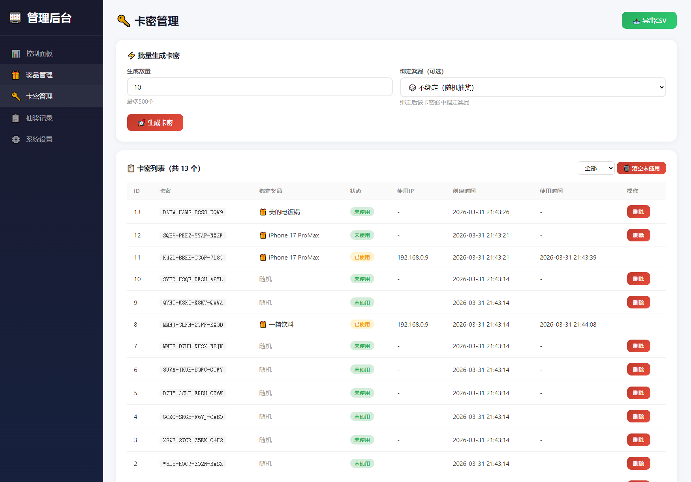Delete card key with ID 13

638,212
